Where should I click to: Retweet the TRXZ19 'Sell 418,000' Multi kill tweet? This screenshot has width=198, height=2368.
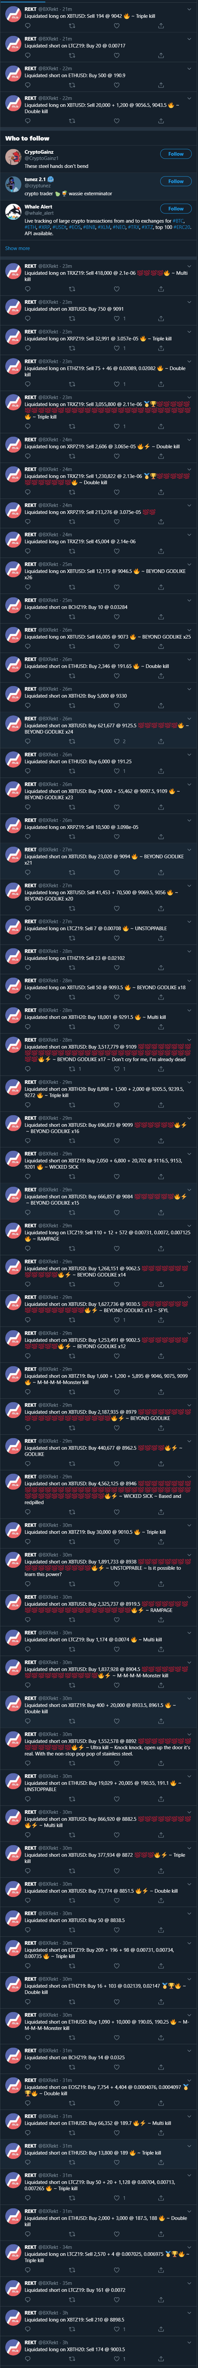tap(72, 289)
